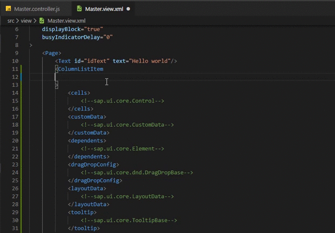Open the view breadcrumb folder
Screen dimensions: 335x233
[x=26, y=20]
